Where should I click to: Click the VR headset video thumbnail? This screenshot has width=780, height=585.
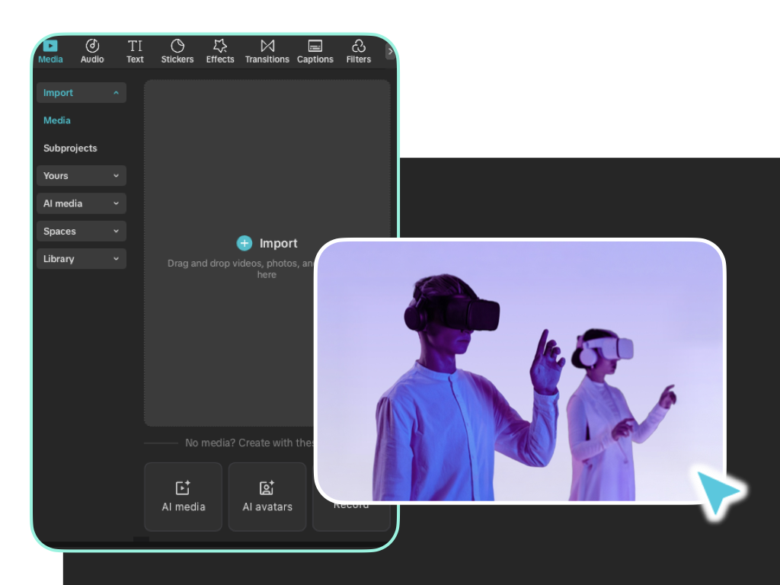tap(520, 369)
